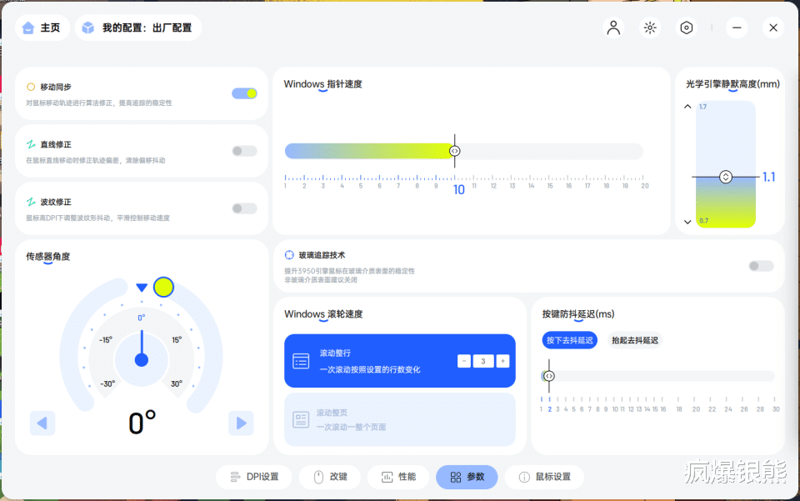Open the hexagon settings icon
This screenshot has width=800, height=501.
point(687,28)
